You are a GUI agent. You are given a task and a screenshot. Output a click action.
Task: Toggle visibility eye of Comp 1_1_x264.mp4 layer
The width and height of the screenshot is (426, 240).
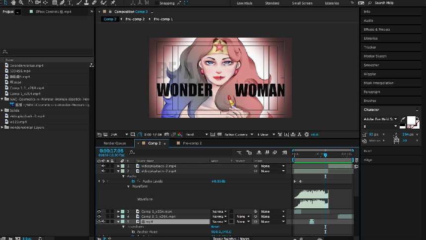(99, 217)
